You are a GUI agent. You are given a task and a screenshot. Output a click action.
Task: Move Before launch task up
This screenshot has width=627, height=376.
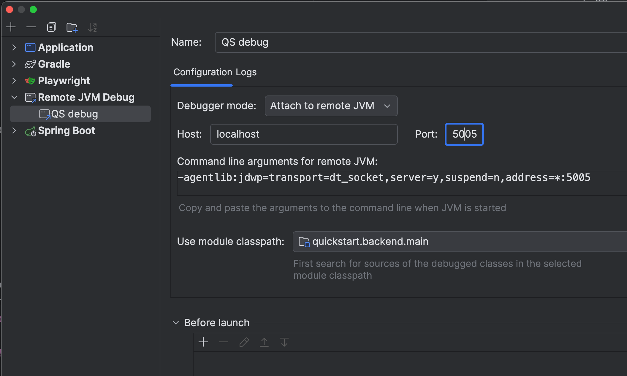[264, 342]
